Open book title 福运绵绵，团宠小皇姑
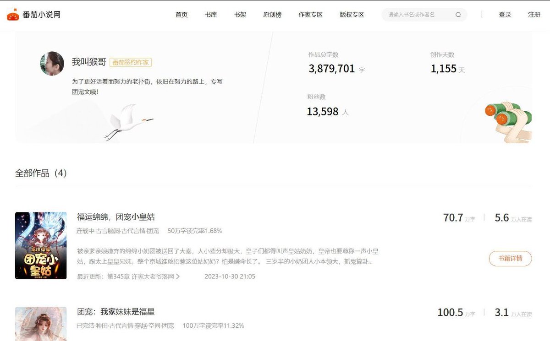The image size is (550, 341). 116,217
